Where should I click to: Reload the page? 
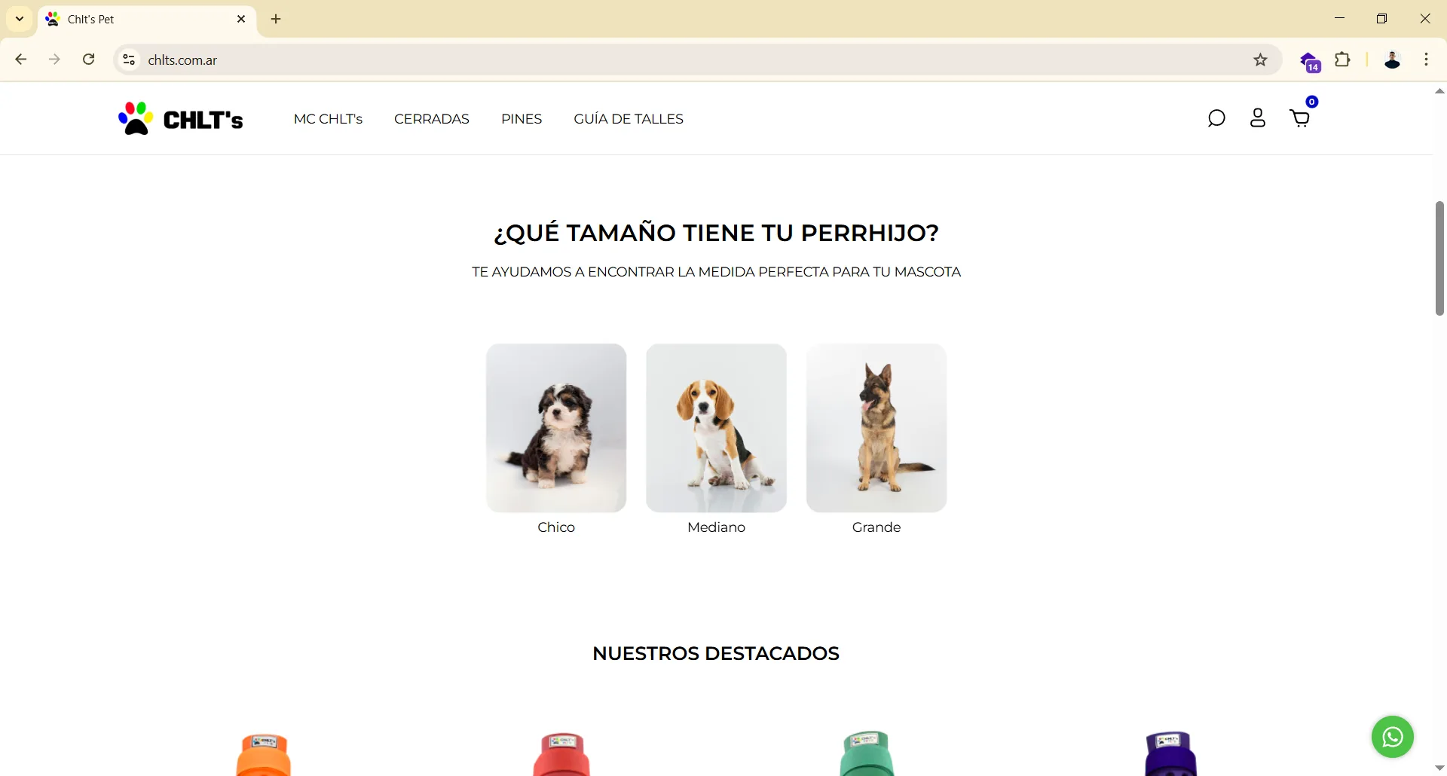(x=89, y=60)
